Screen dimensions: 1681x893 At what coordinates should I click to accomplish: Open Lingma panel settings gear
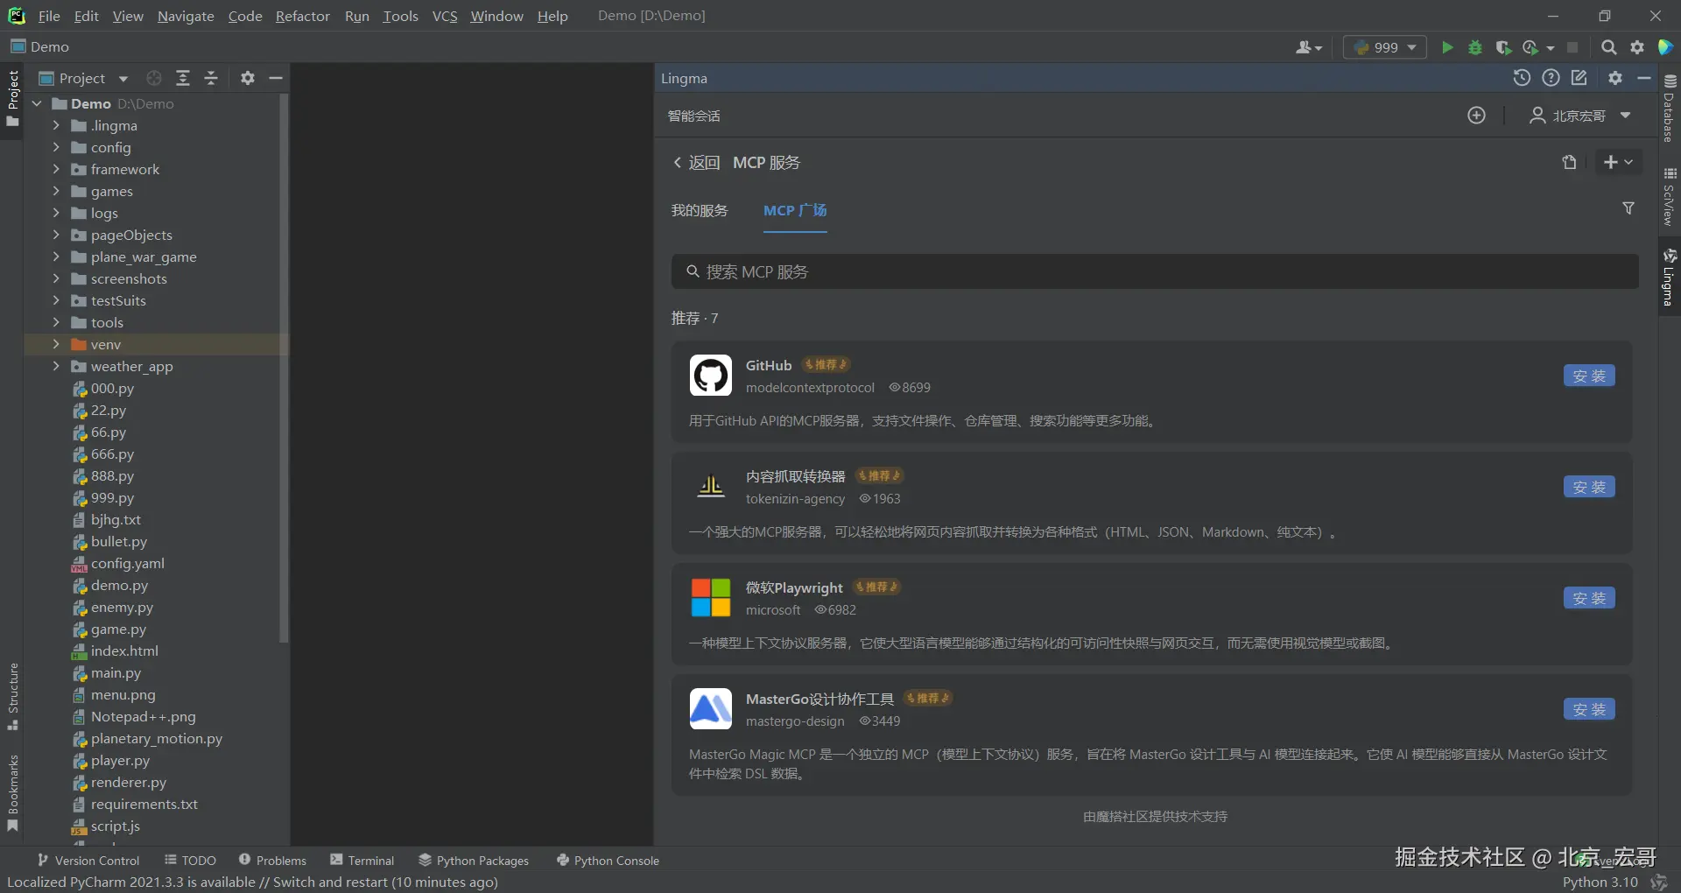point(1615,78)
